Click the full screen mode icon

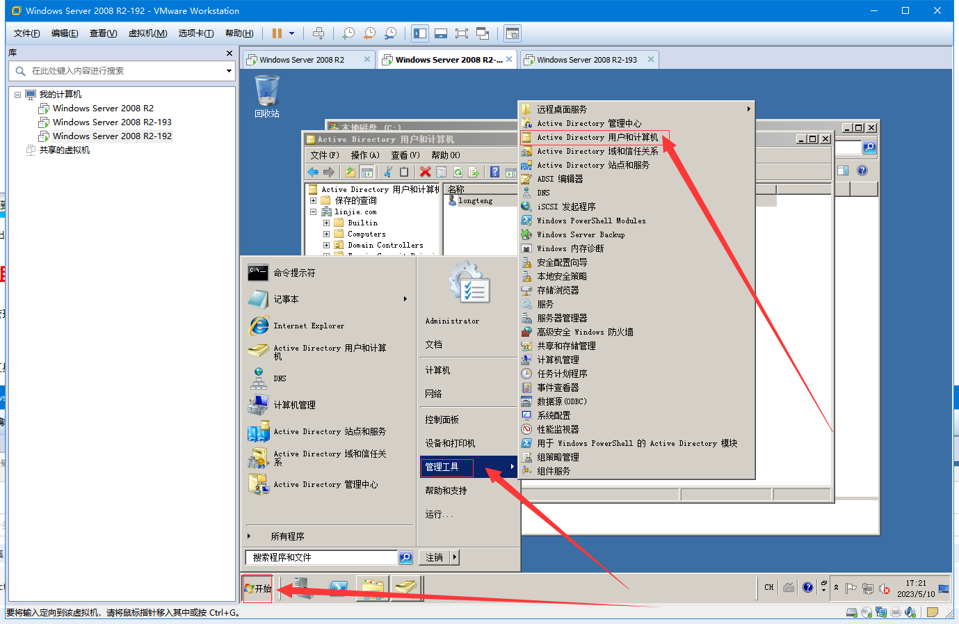pos(462,33)
